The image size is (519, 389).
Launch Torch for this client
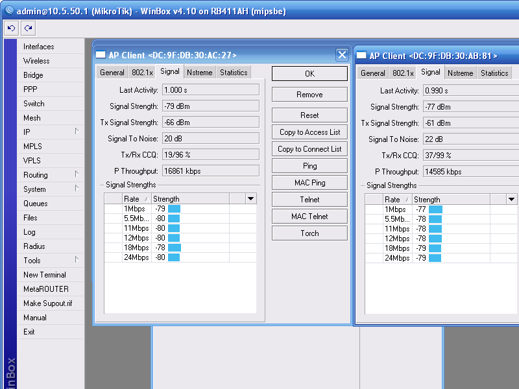click(309, 233)
